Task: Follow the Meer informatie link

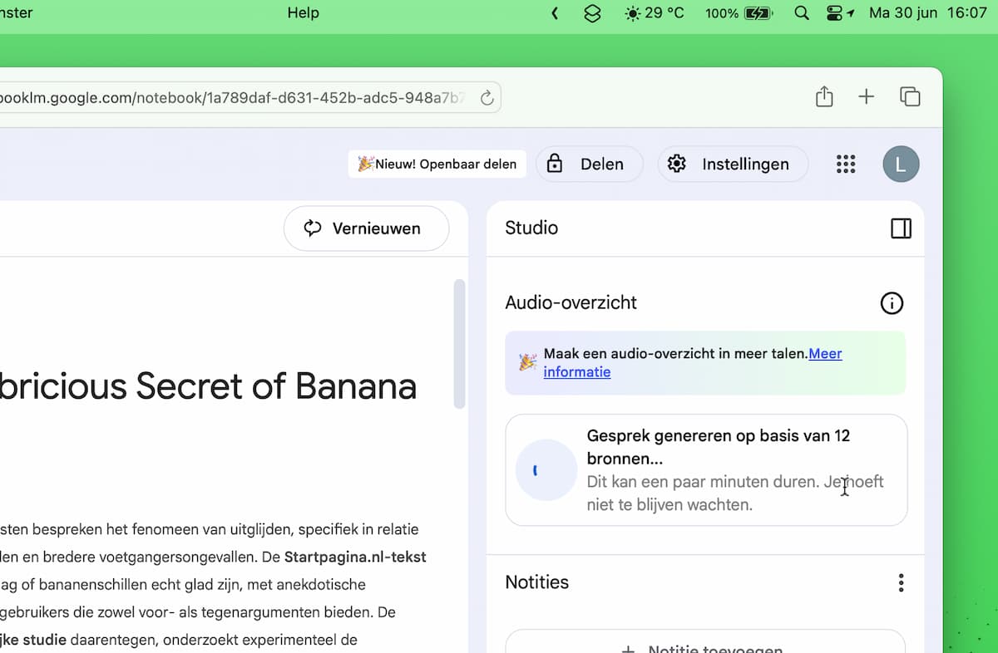Action: (x=576, y=372)
